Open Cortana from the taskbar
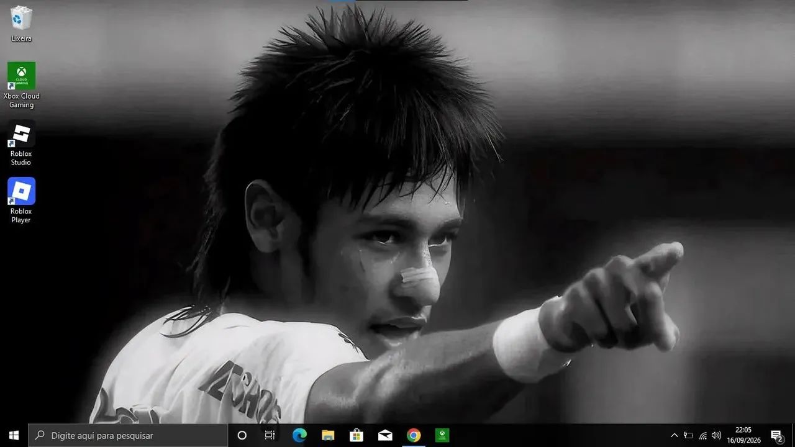795x447 pixels. pos(242,435)
